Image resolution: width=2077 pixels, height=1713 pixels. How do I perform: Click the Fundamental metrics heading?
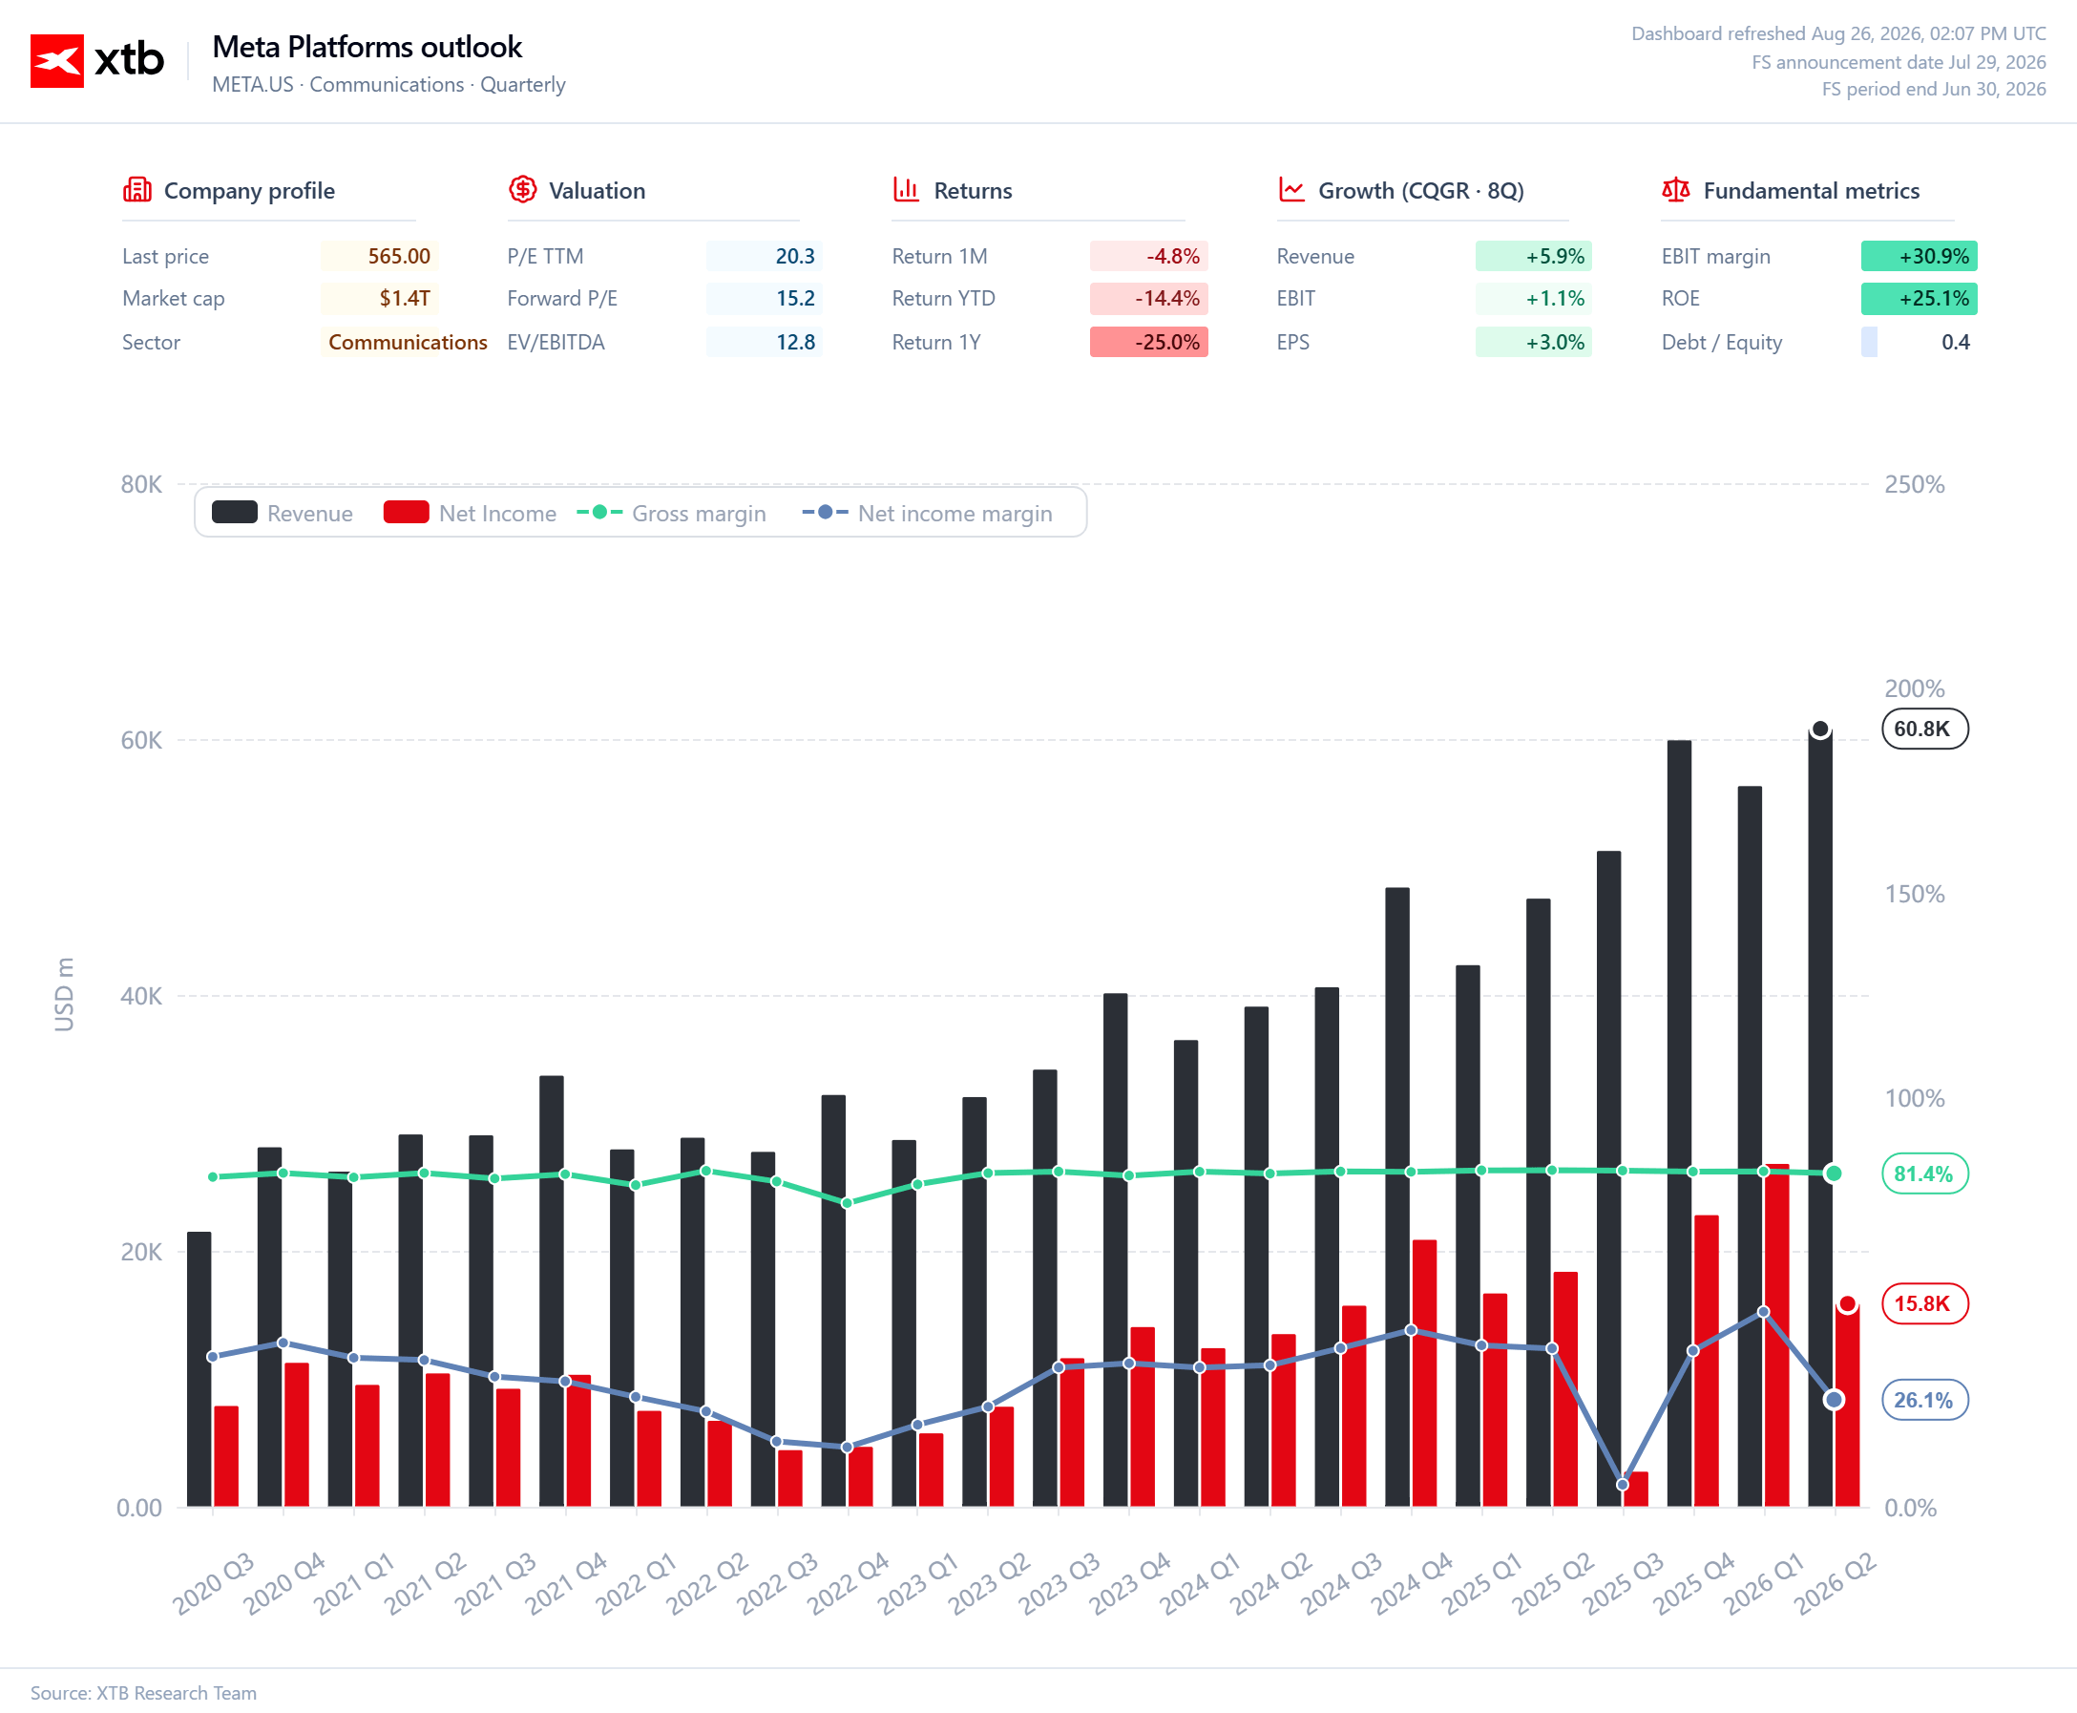tap(1811, 190)
